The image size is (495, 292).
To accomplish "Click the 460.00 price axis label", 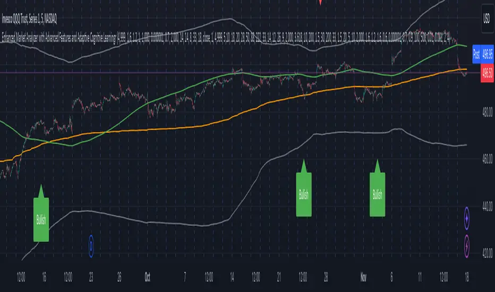I will click(x=488, y=159).
